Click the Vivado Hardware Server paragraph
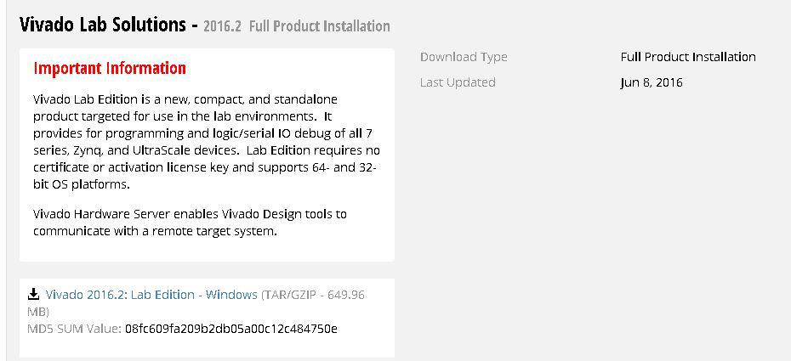The width and height of the screenshot is (791, 361). [x=190, y=223]
